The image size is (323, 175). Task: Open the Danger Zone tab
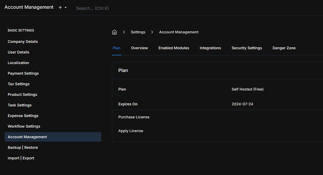(284, 48)
